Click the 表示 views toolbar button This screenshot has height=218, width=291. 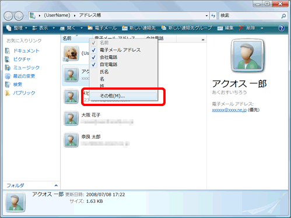point(40,28)
